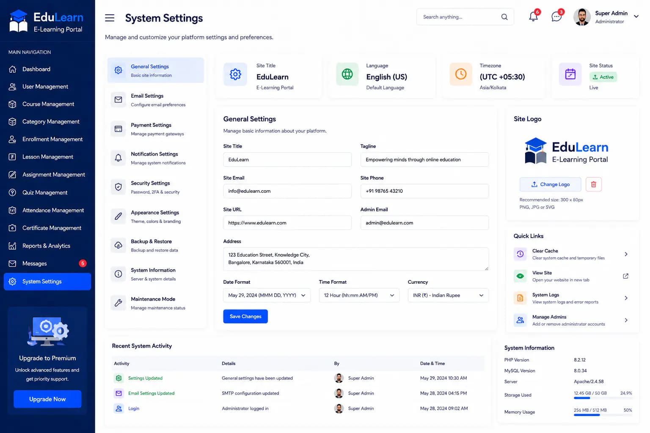
Task: Click the Tagline input field
Action: (x=424, y=159)
